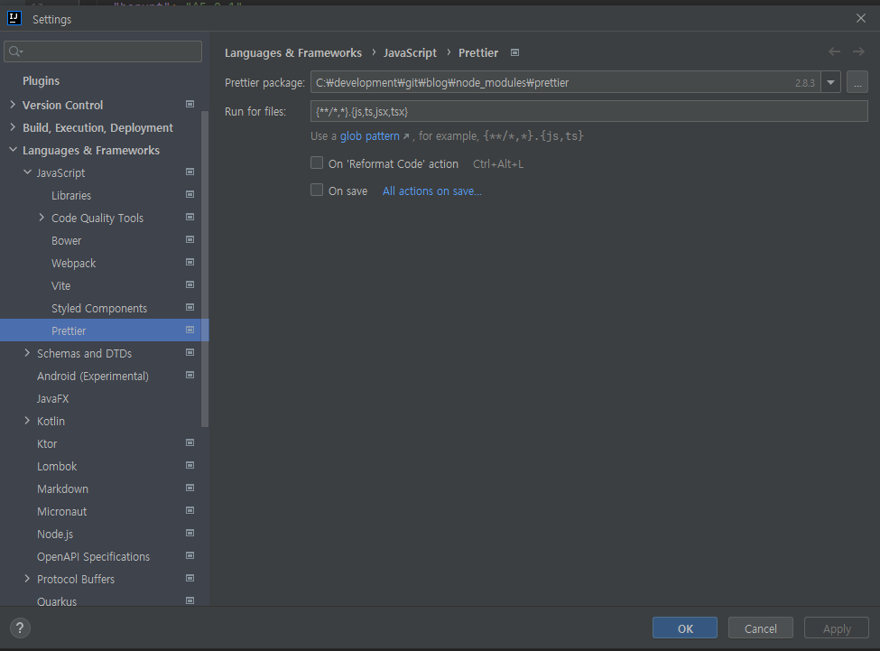Screen dimensions: 880x651
Task: Click project-level icon beside Version Control
Action: point(190,105)
